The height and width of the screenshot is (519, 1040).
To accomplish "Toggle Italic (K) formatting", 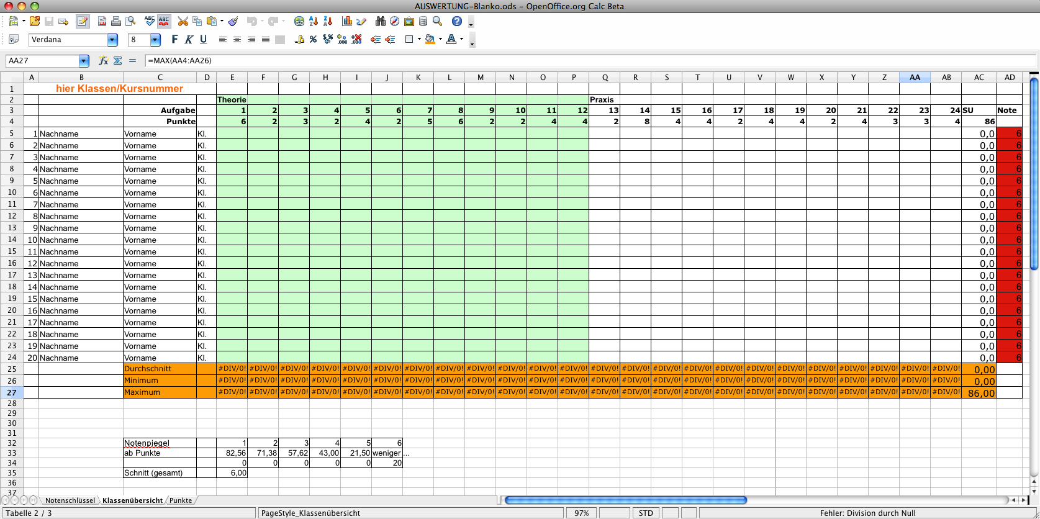I will pos(189,39).
